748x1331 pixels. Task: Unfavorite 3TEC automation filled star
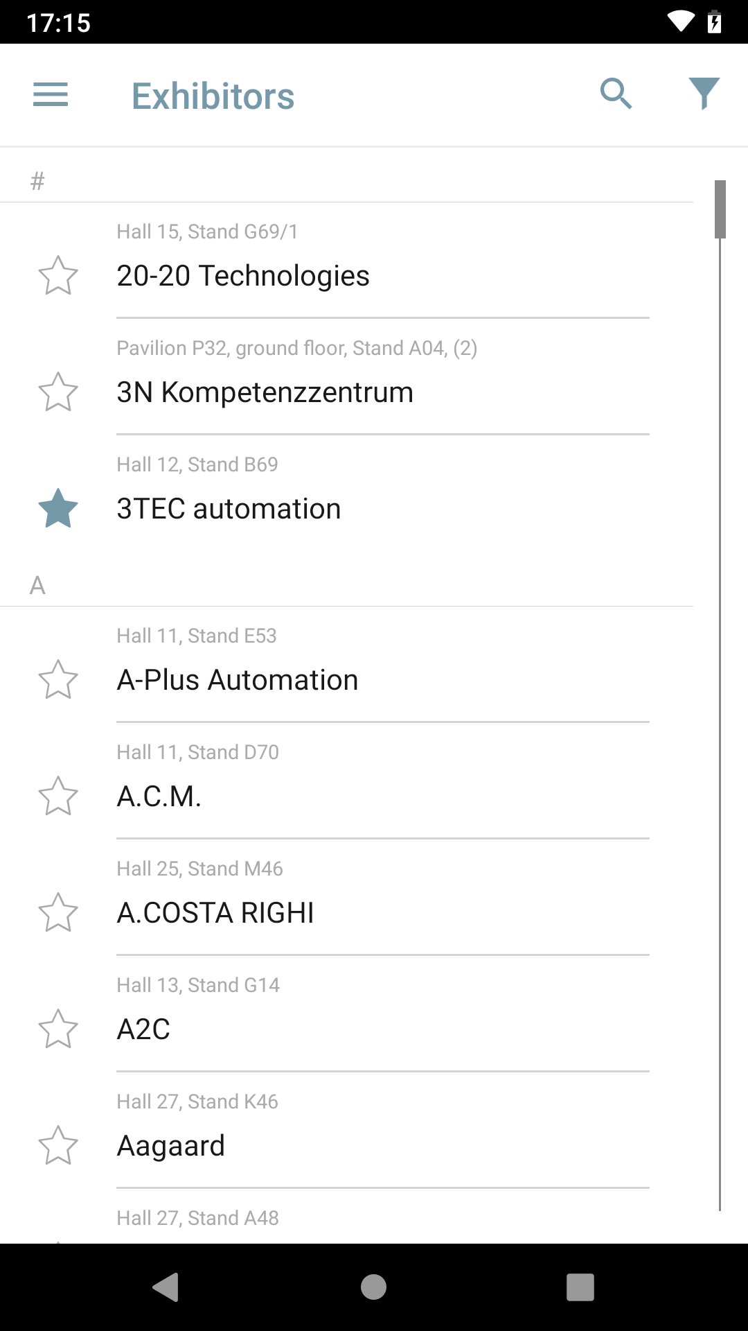coord(58,508)
